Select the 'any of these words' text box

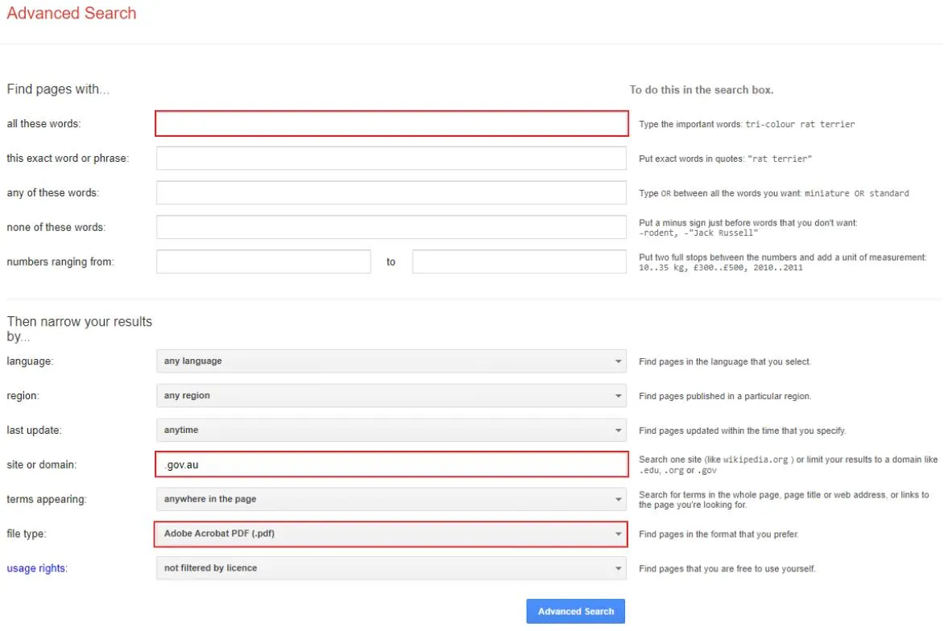click(x=391, y=192)
